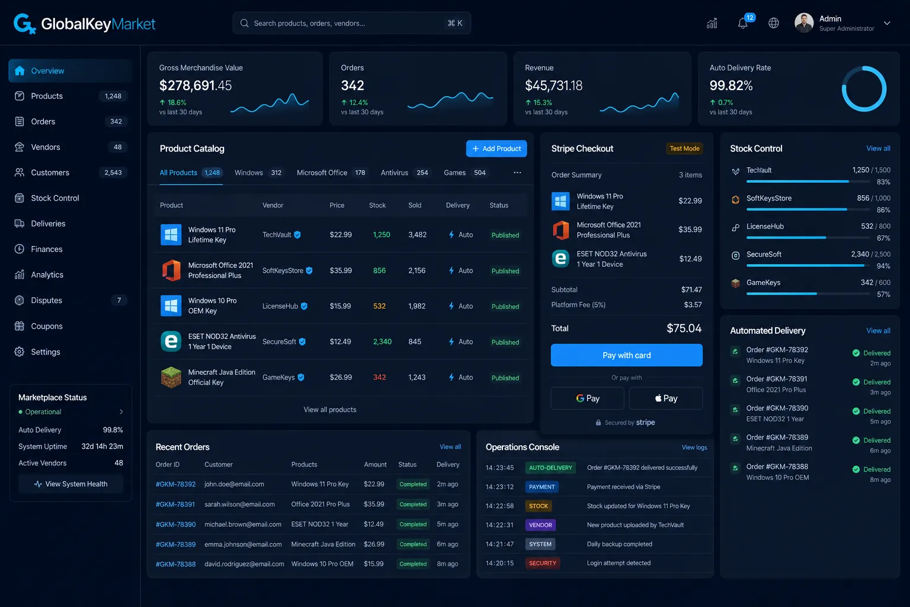Click the Coupons gift icon in sidebar
The width and height of the screenshot is (910, 607).
point(20,326)
